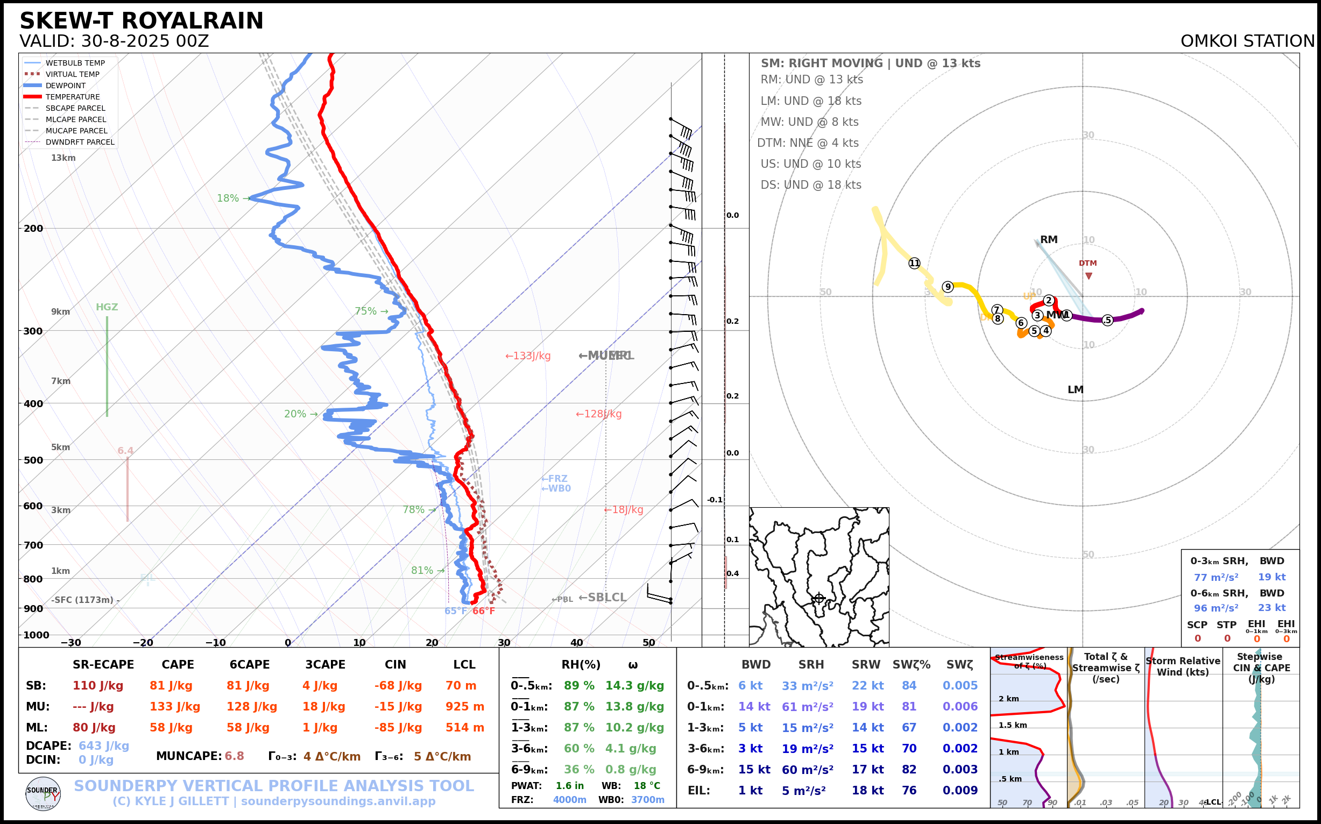This screenshot has width=1321, height=824.
Task: Select the circled 11 km hodograph marker
Action: tap(914, 263)
